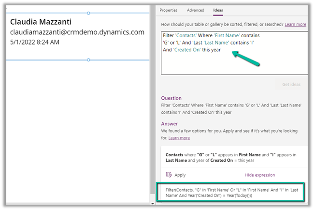Click Hide expression to collapse the formula

[260, 175]
